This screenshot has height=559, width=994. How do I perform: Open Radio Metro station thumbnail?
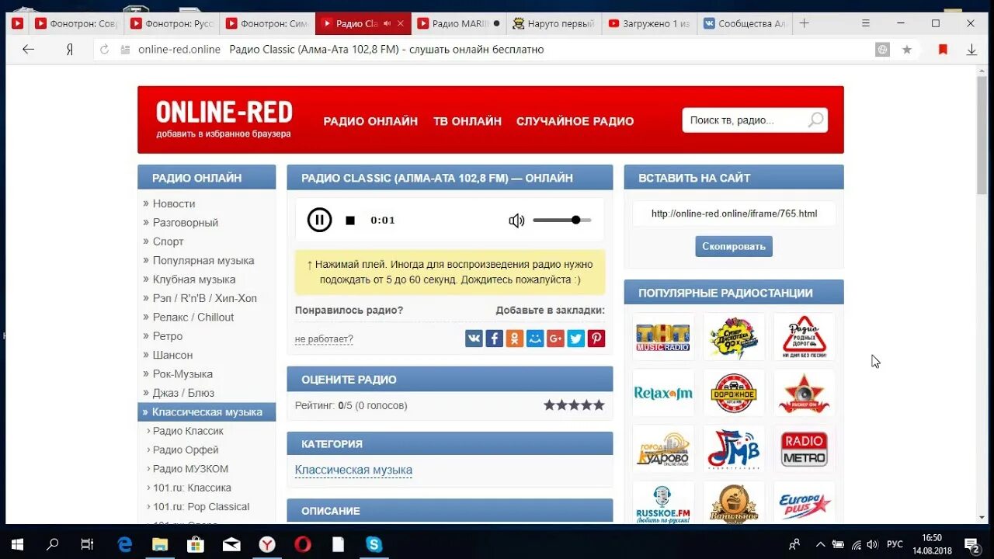coord(804,449)
